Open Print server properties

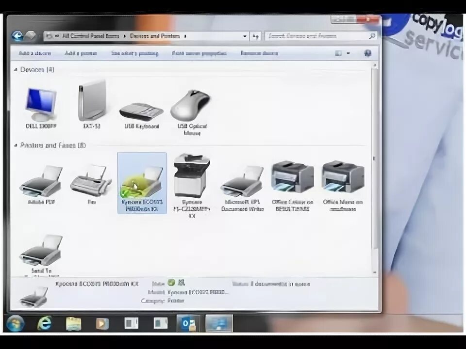pos(199,53)
